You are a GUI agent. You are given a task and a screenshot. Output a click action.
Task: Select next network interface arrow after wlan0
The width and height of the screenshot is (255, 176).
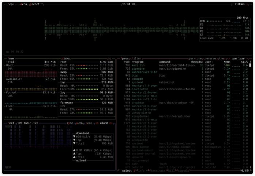coord(111,123)
